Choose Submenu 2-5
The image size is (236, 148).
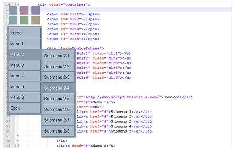pyautogui.click(x=59, y=99)
